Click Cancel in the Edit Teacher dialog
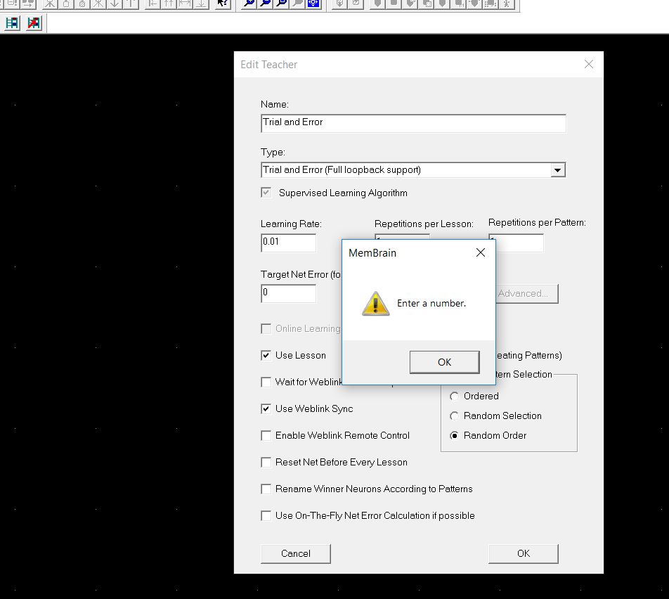The width and height of the screenshot is (669, 599). click(295, 554)
